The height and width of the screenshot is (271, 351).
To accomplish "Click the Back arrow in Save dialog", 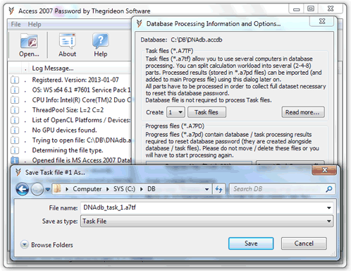I will point(23,189).
